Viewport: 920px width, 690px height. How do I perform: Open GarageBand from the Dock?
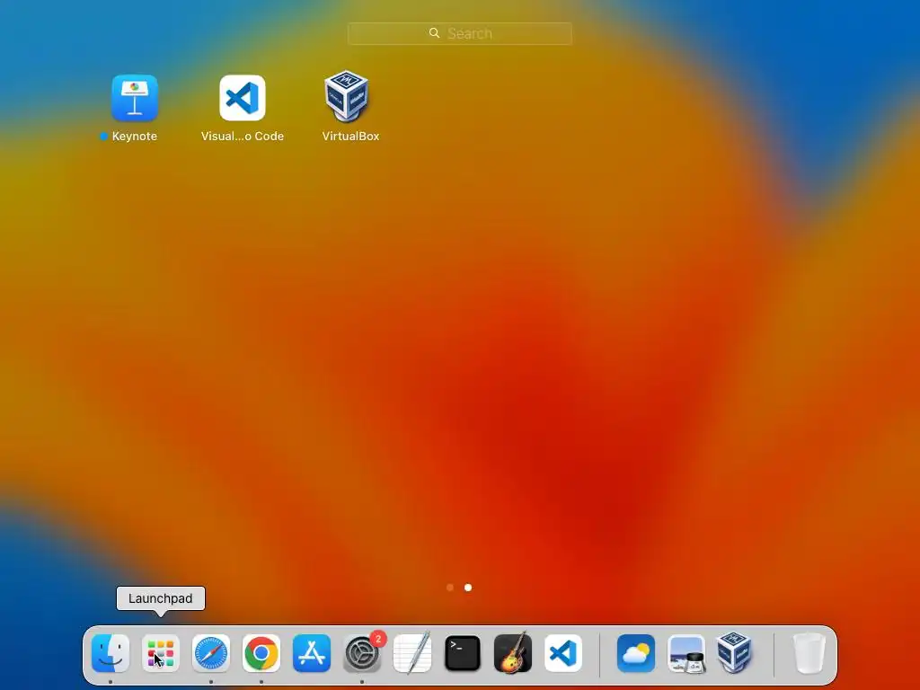[513, 653]
